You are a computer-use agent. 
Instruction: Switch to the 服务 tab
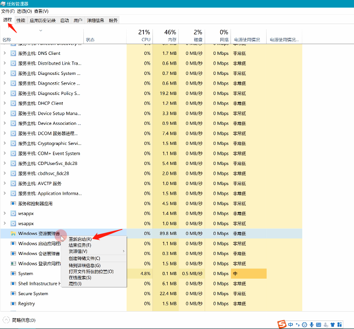point(113,21)
